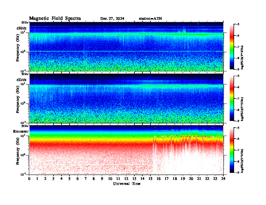Click the "Riometer" panel label
266x205 pixels.
(21, 131)
